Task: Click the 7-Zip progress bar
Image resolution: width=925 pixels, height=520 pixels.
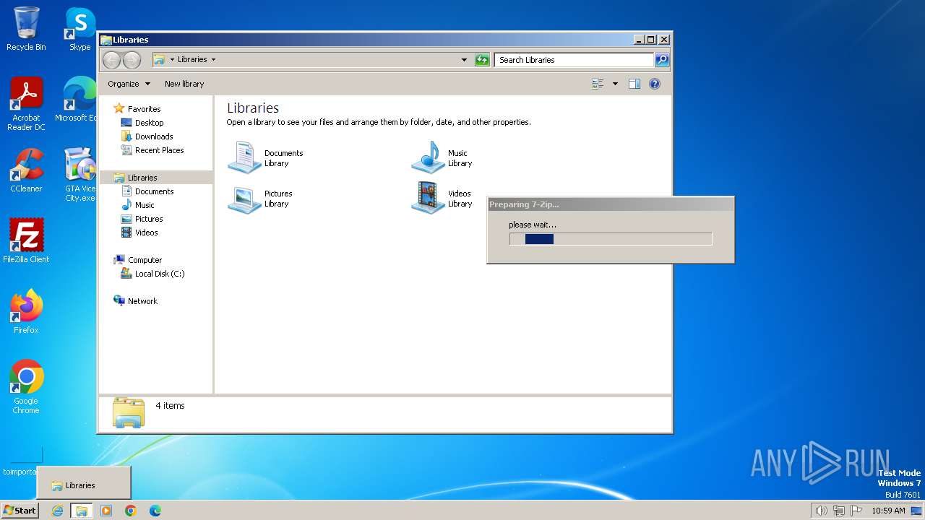Action: pos(611,239)
